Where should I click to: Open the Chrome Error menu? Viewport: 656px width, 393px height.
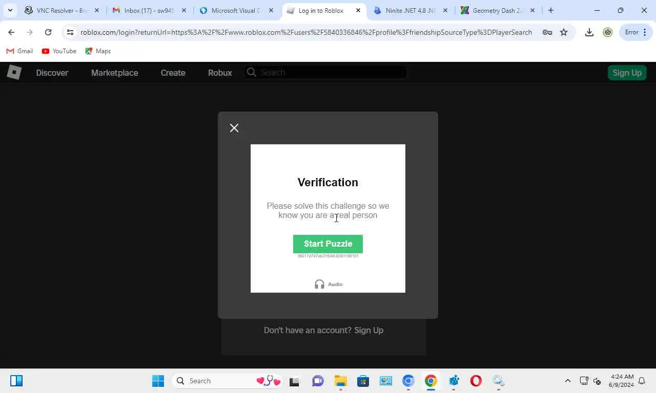[636, 32]
